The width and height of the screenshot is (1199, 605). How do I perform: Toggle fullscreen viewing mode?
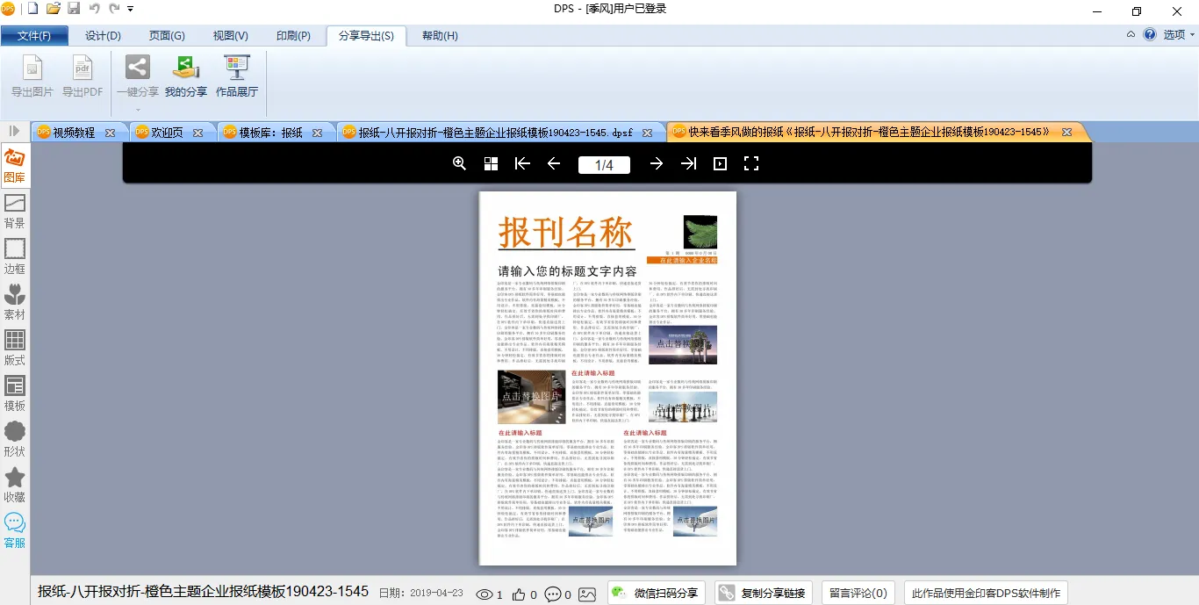751,164
